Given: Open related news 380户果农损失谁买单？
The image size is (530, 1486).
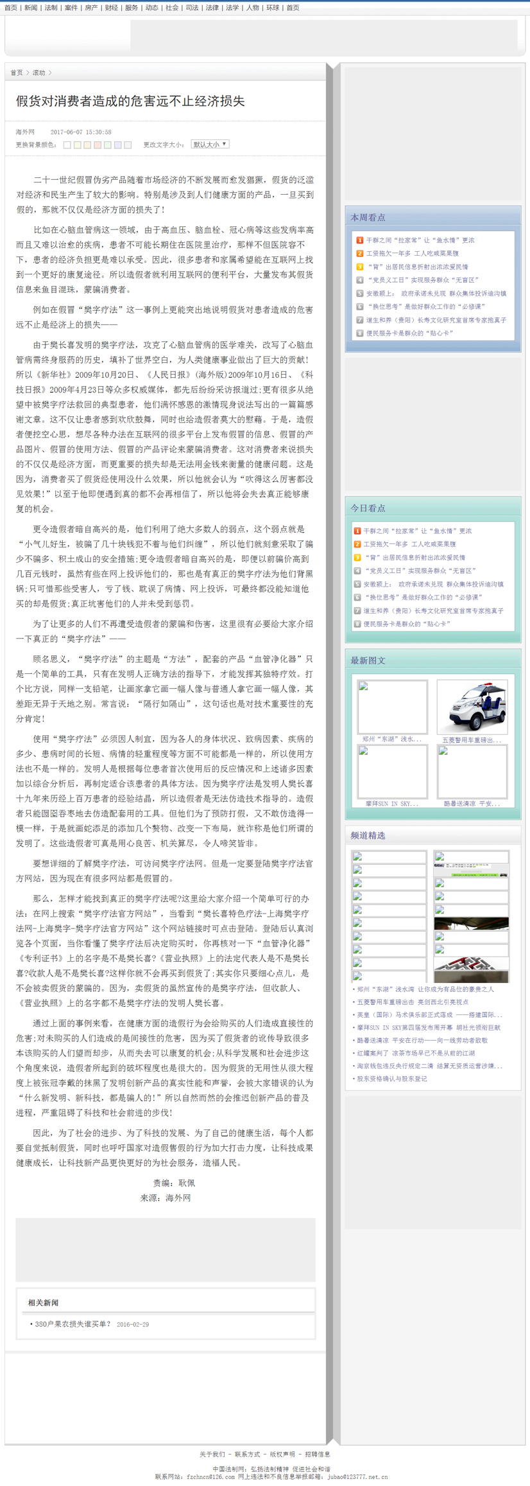Looking at the screenshot, I should [73, 1324].
